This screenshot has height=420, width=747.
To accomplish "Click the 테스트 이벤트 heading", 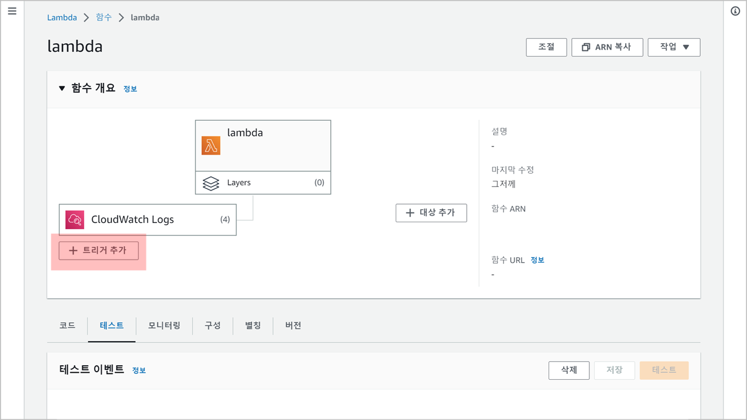I will (x=92, y=369).
